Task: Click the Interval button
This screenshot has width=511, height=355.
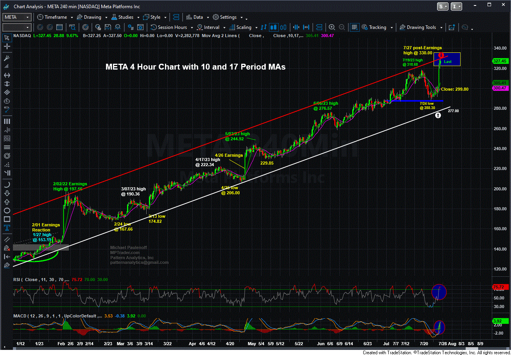Action: [x=208, y=27]
